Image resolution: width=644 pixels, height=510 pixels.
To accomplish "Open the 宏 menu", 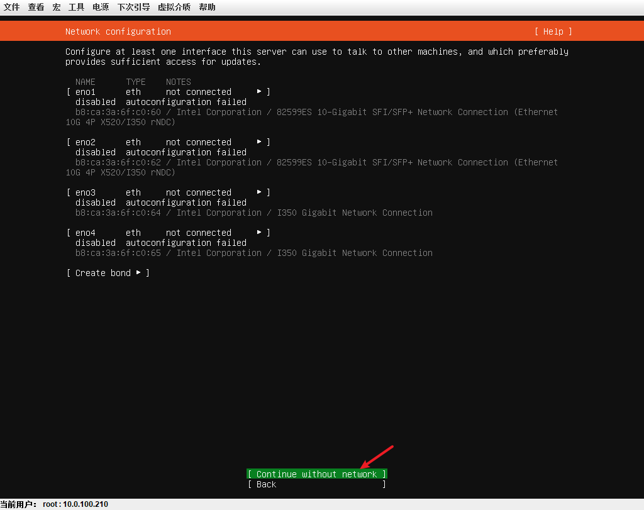I will click(x=56, y=7).
